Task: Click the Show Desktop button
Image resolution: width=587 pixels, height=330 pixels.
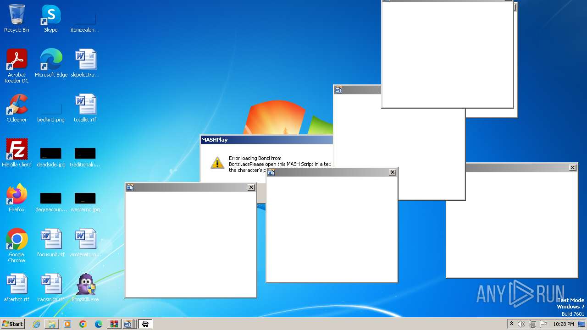Action: click(x=582, y=324)
